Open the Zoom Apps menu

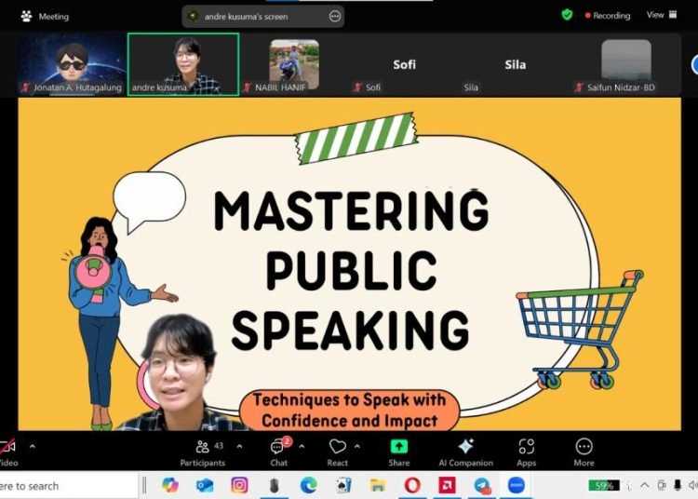pos(527,448)
